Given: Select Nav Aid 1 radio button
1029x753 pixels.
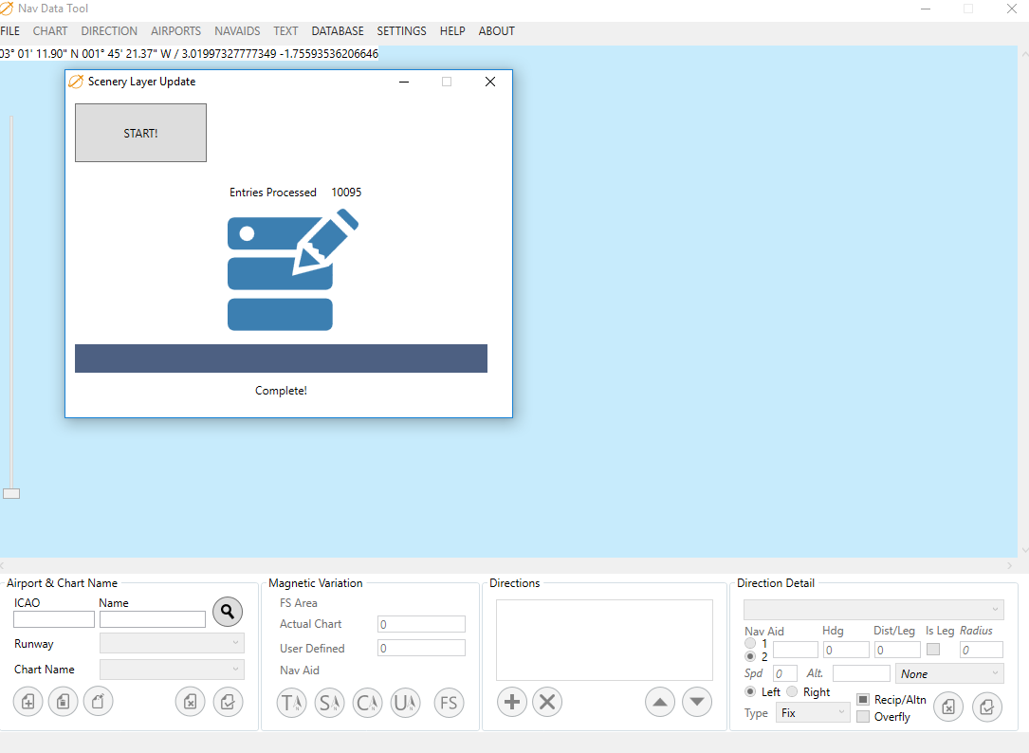Looking at the screenshot, I should pos(750,644).
